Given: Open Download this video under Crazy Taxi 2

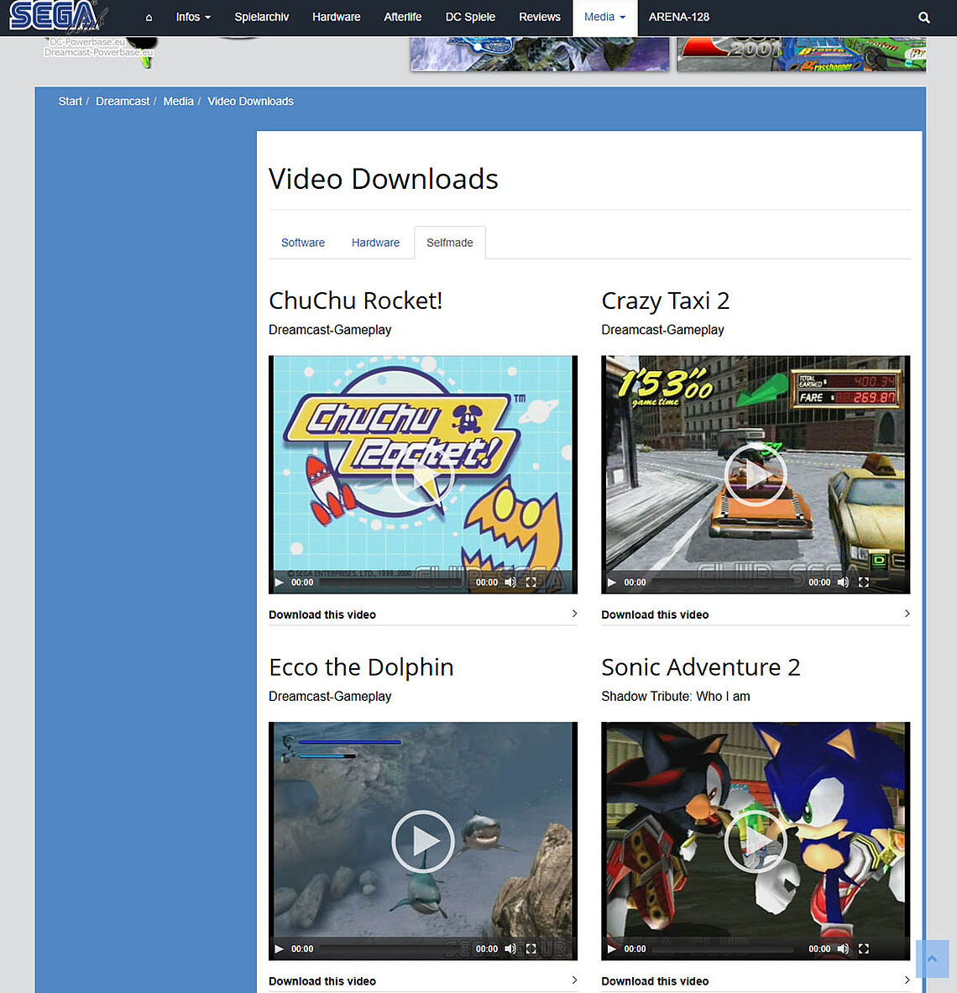Looking at the screenshot, I should [x=755, y=614].
